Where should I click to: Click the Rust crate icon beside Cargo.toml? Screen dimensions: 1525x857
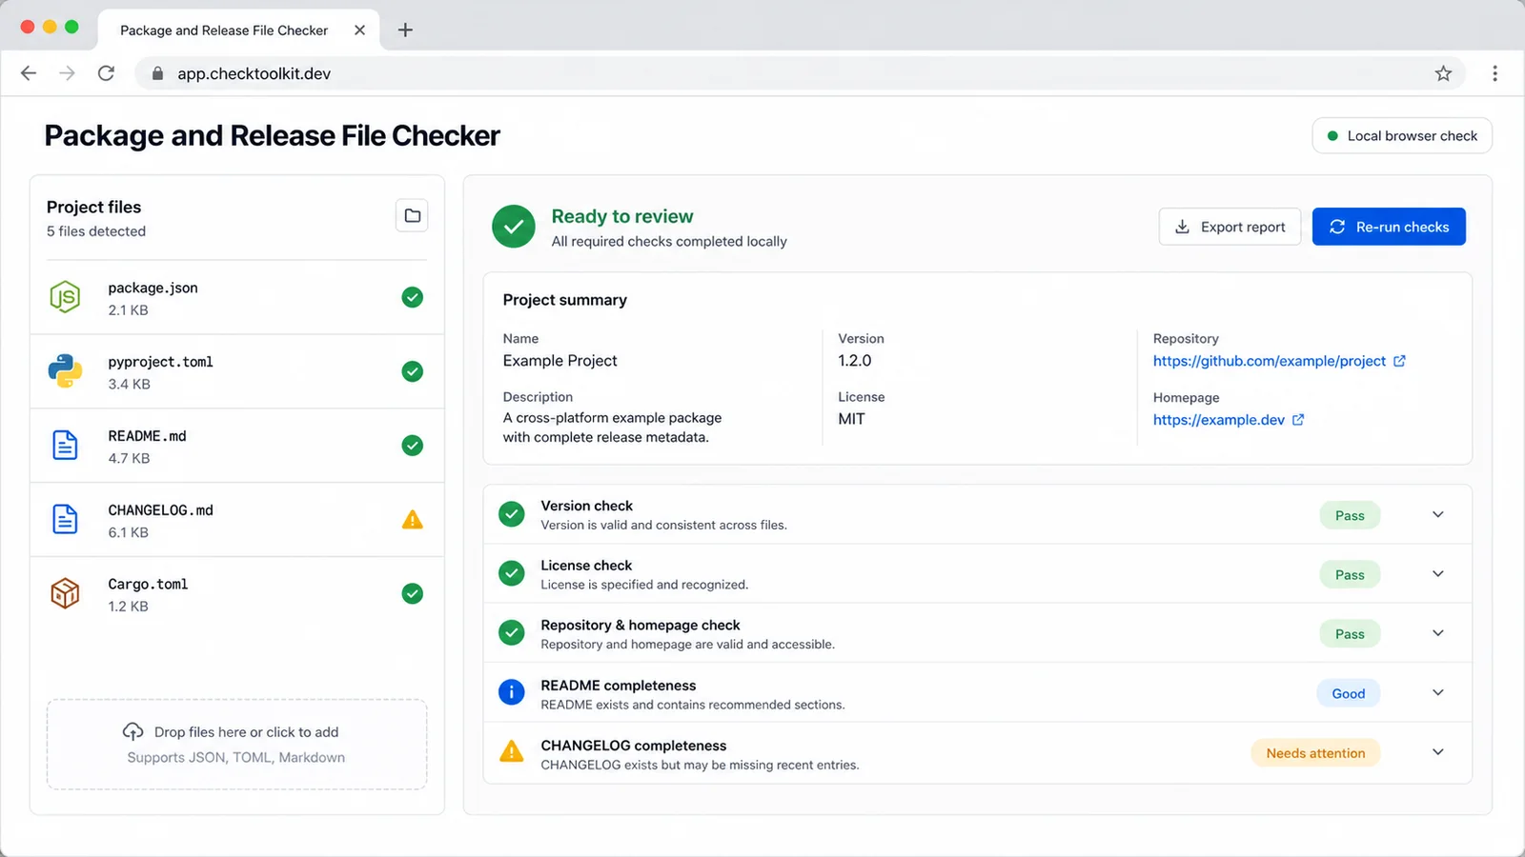(x=65, y=593)
